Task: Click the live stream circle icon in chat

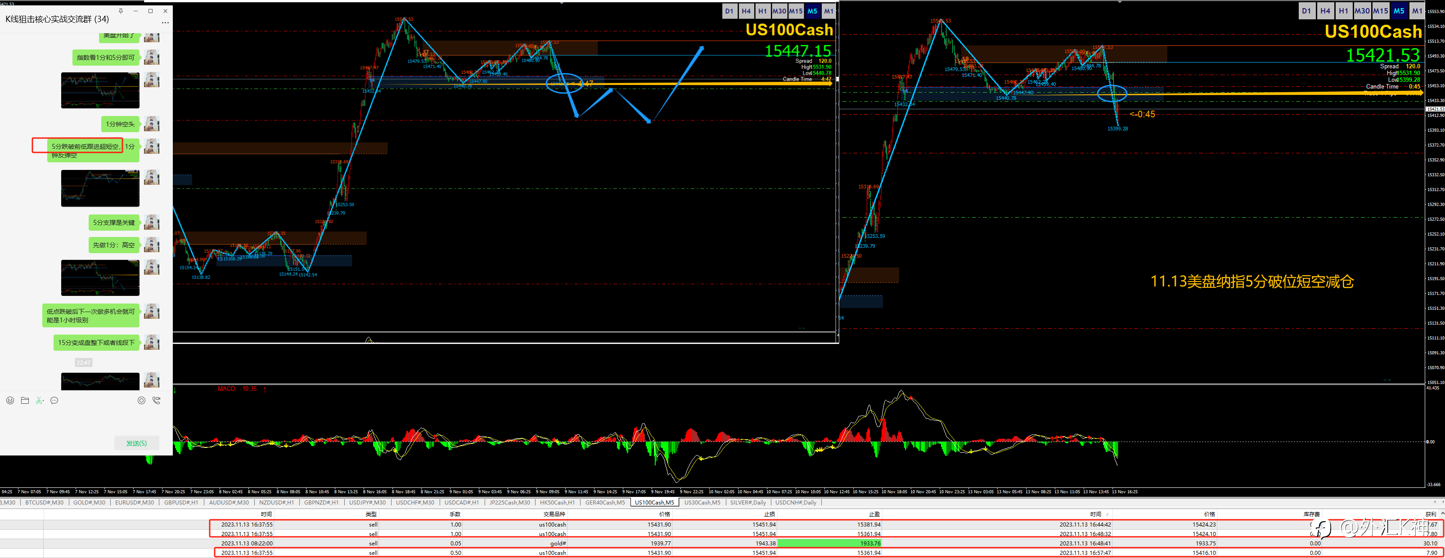Action: coord(141,401)
